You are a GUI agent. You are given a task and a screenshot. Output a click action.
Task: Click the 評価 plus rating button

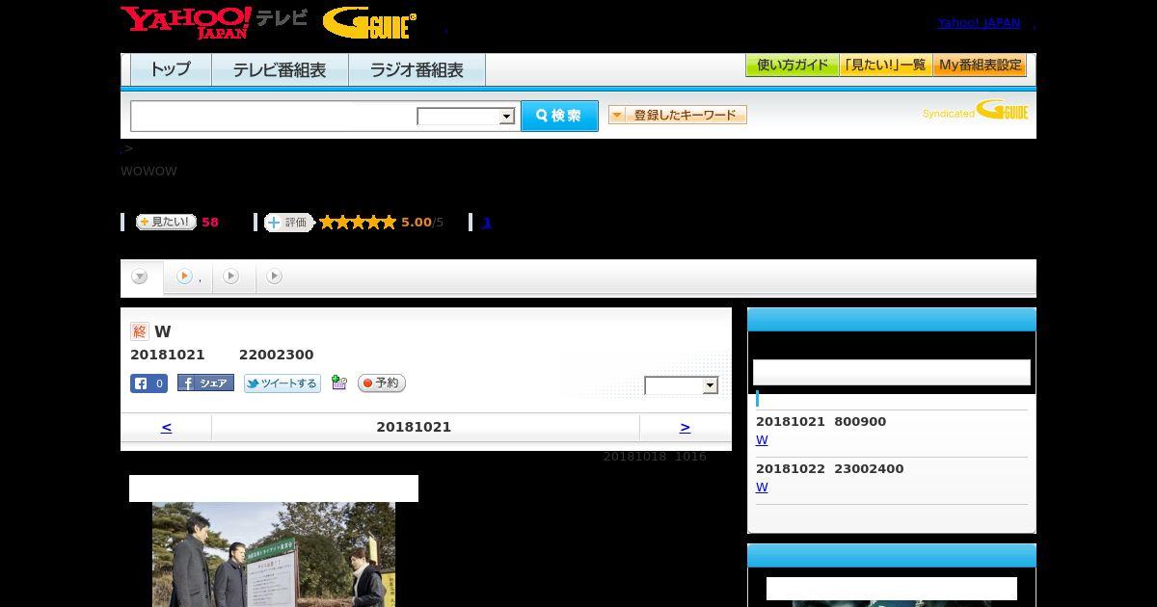click(x=289, y=223)
